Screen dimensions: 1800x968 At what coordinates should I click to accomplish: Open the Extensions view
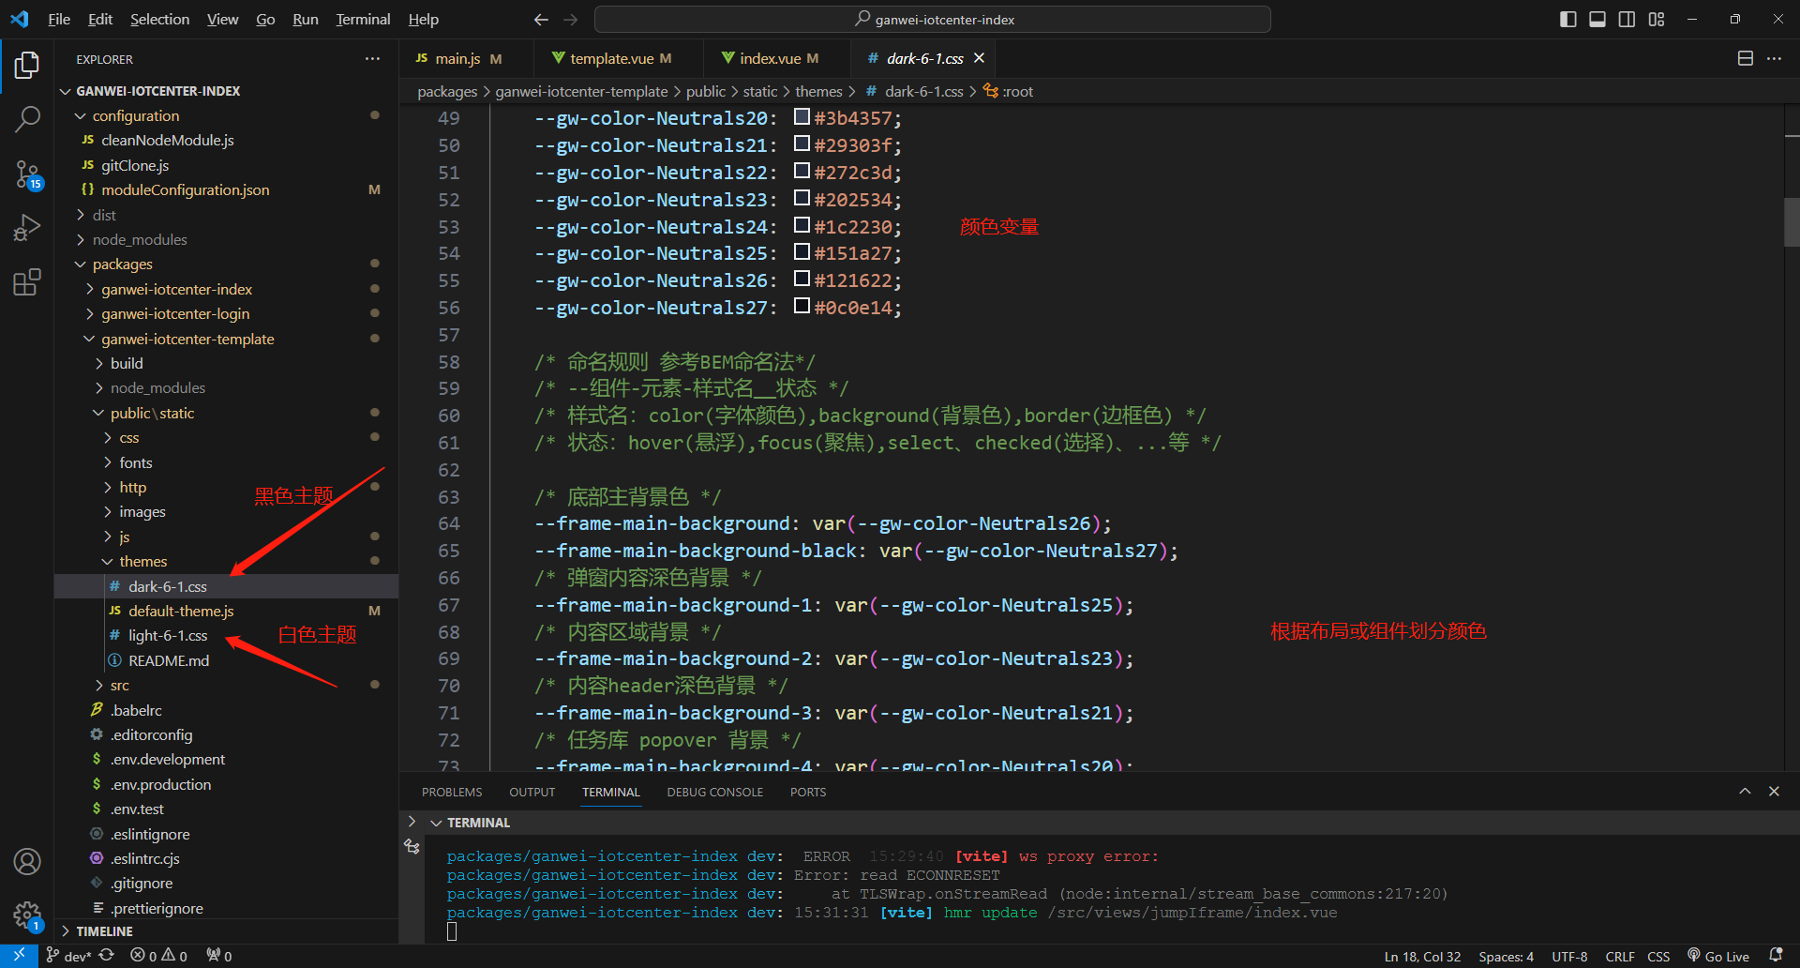27,282
